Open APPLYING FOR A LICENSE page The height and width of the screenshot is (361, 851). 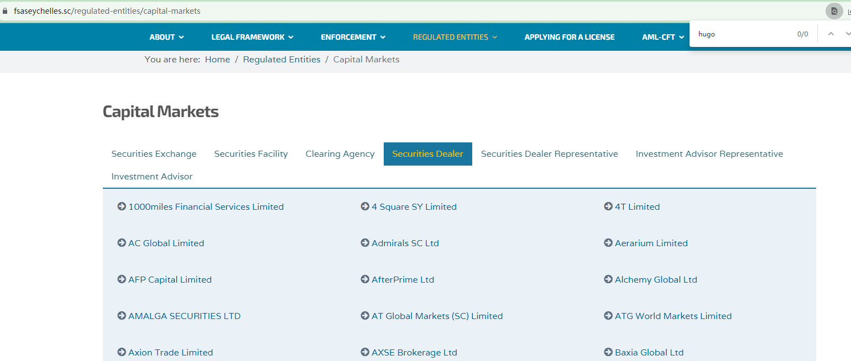pyautogui.click(x=569, y=37)
